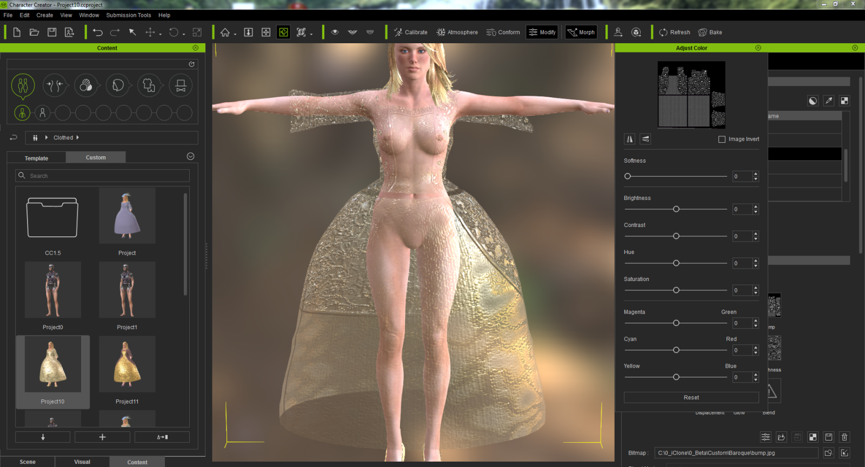
Task: Select the Project11 gold dress thumbnail
Action: [127, 365]
